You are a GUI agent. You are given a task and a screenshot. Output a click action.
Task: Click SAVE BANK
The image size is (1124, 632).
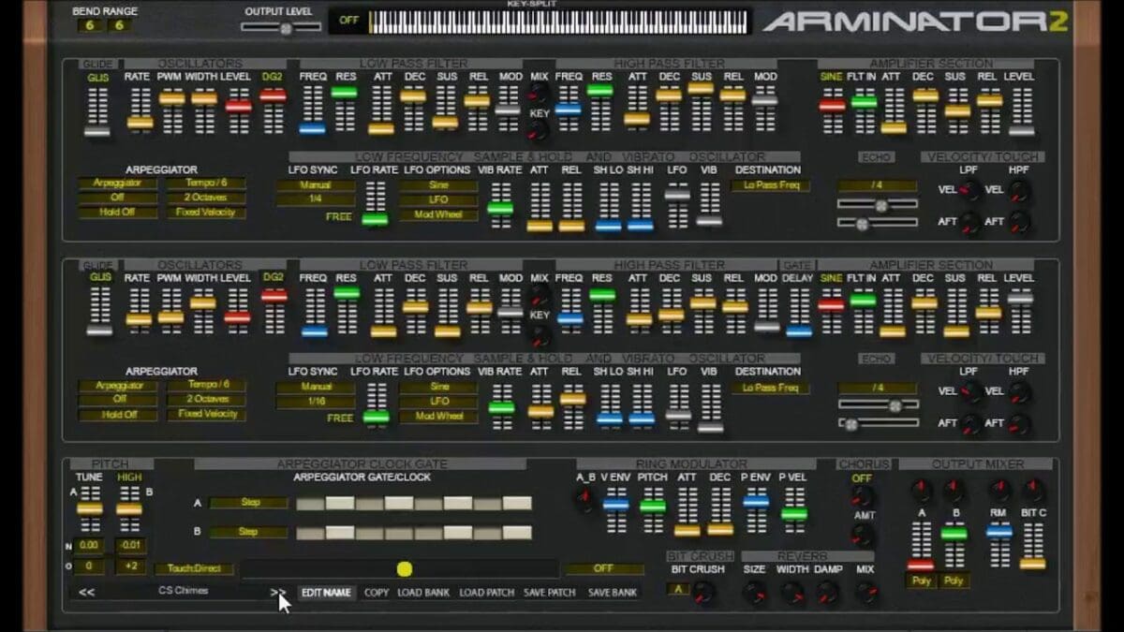click(613, 593)
